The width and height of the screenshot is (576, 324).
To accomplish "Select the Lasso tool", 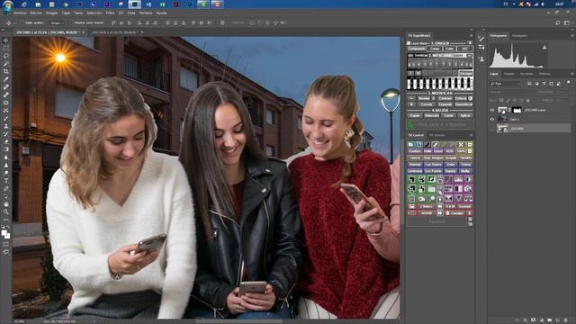I will point(6,56).
